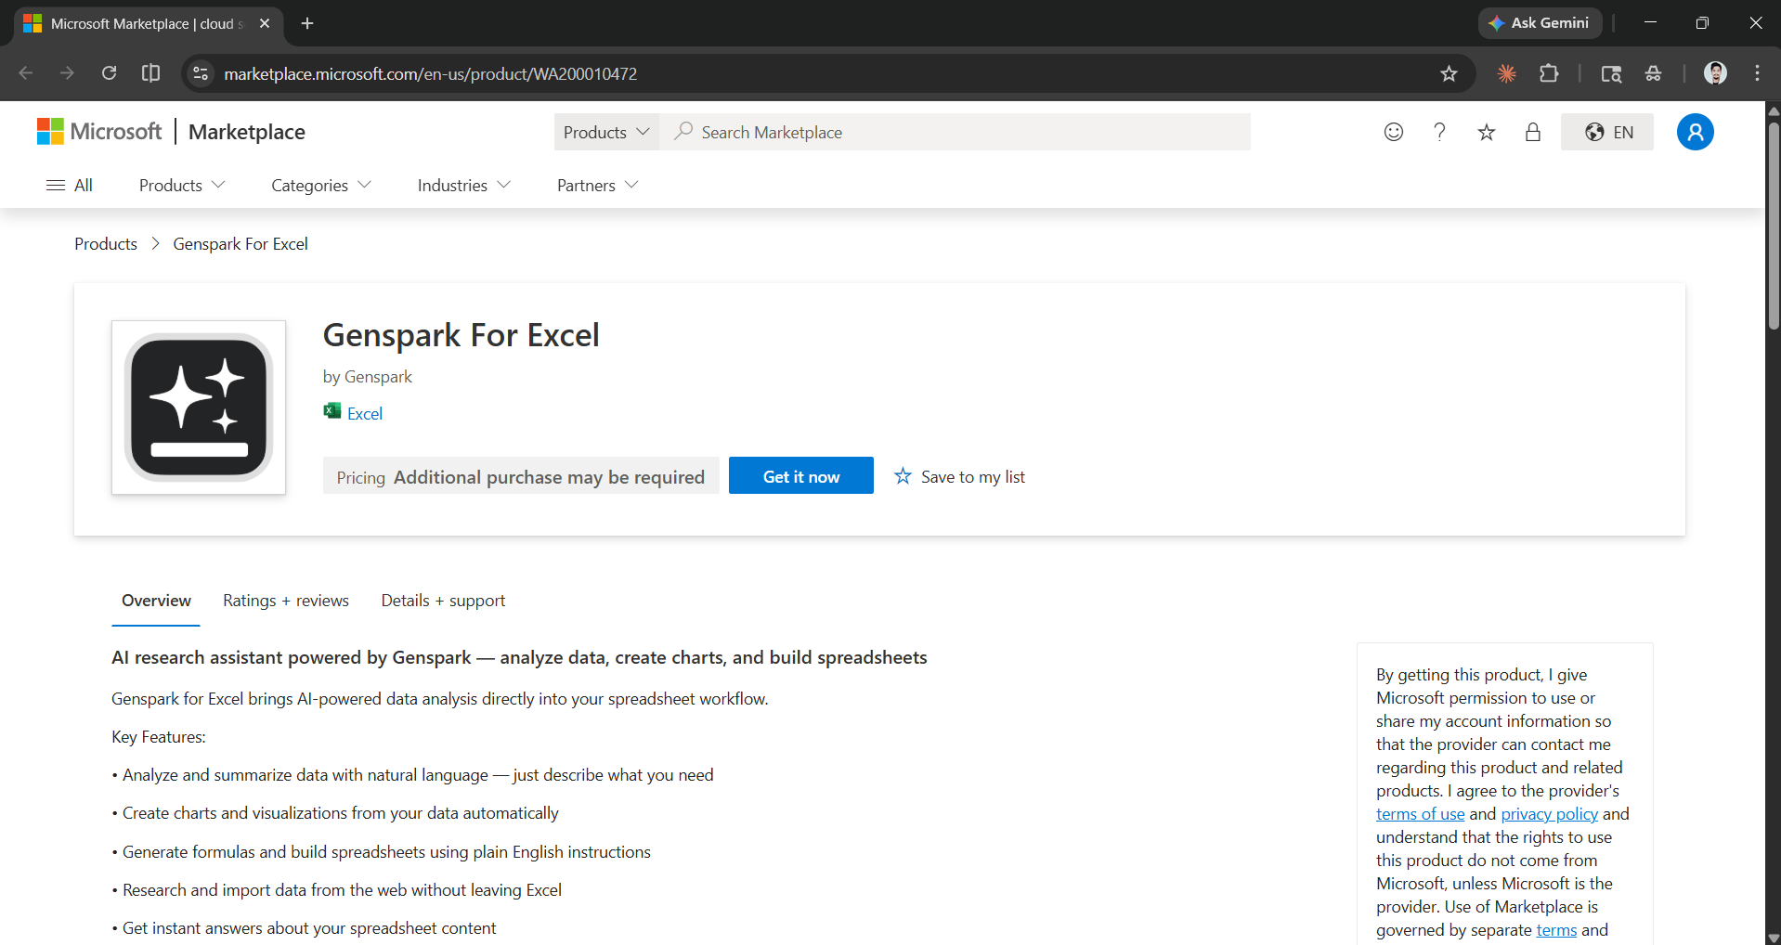Click the Genspark For Excel heading
This screenshot has height=945, width=1781.
[x=461, y=335]
